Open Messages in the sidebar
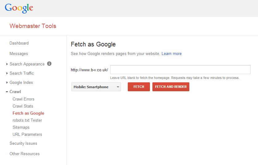258x165 pixels. click(19, 54)
